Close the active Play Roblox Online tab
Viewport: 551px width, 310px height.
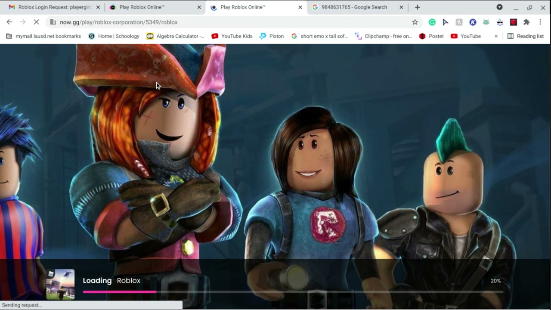click(x=300, y=7)
